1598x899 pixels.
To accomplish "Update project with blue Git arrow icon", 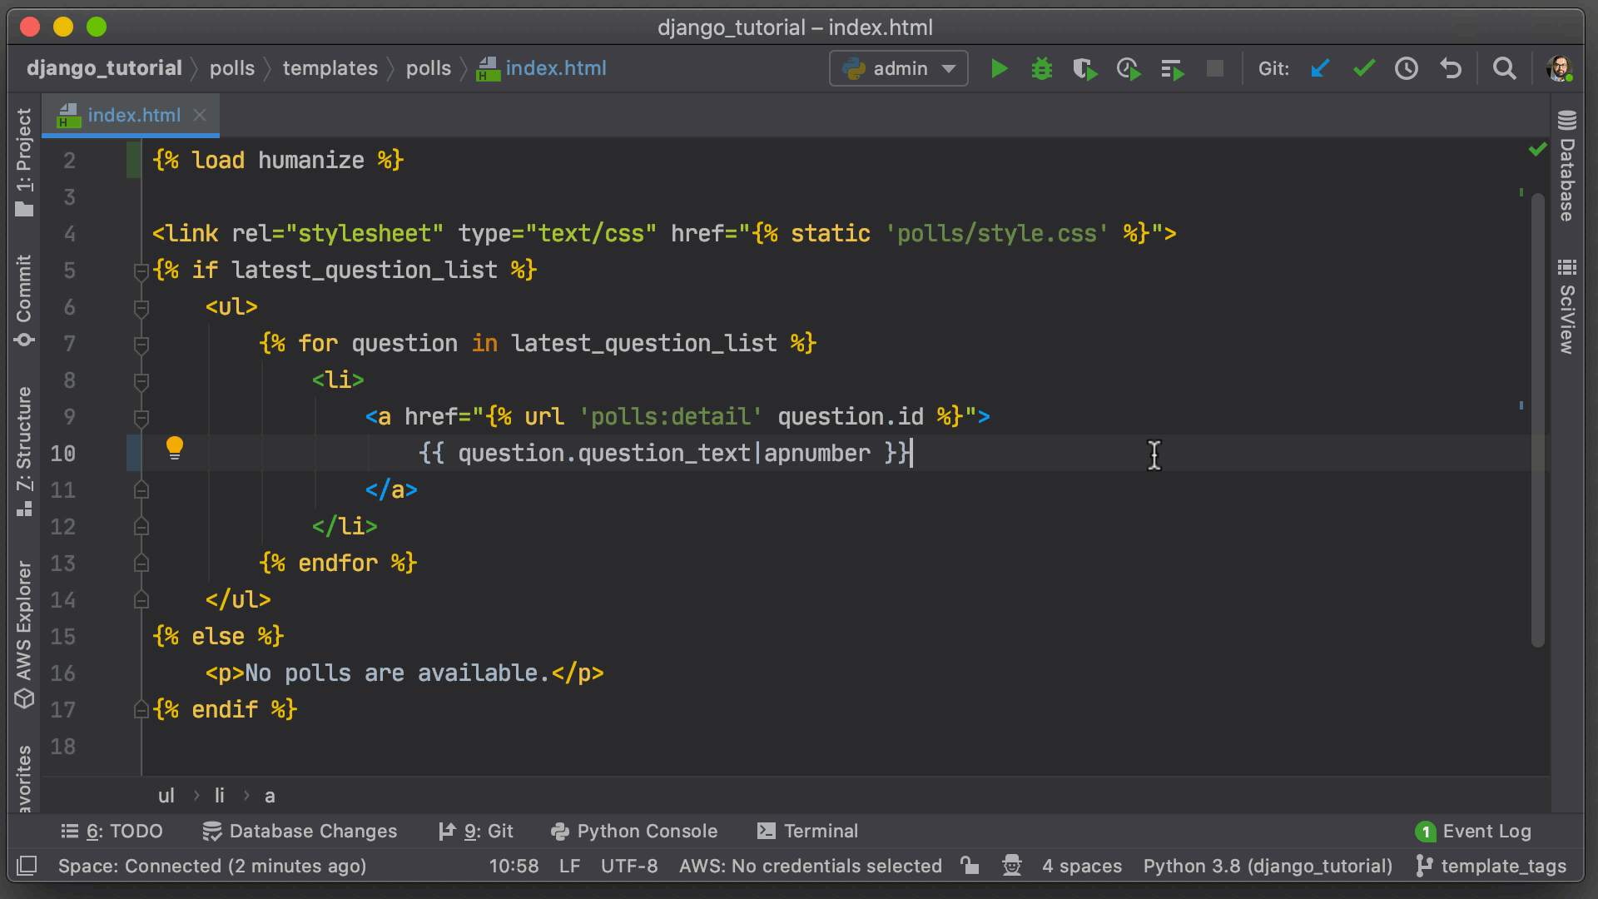I will (1320, 69).
